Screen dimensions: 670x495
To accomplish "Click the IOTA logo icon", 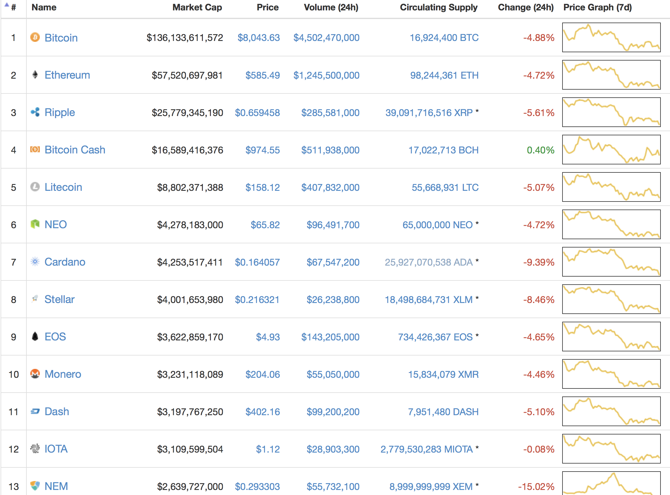I will (35, 448).
